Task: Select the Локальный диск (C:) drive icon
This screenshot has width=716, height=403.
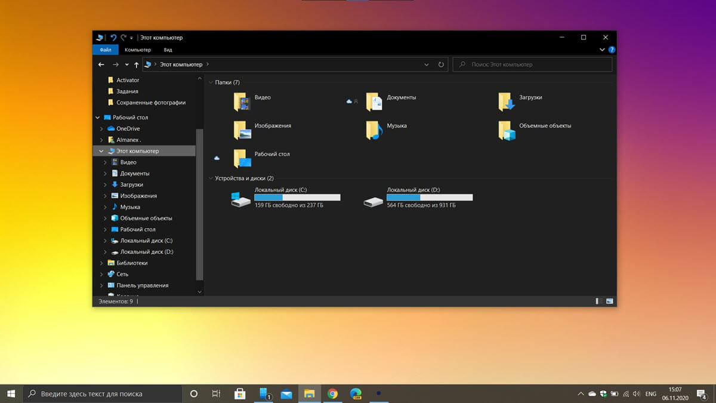Action: (241, 199)
